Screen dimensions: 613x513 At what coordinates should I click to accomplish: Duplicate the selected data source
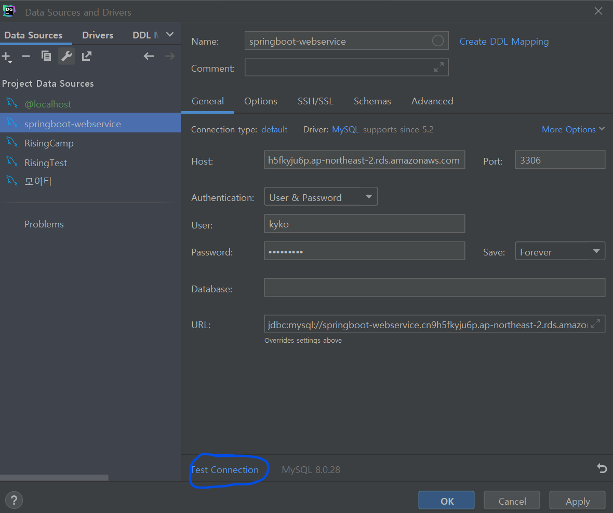click(46, 56)
